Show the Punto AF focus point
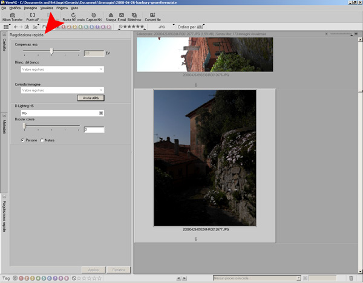This screenshot has width=363, height=283. click(x=33, y=17)
